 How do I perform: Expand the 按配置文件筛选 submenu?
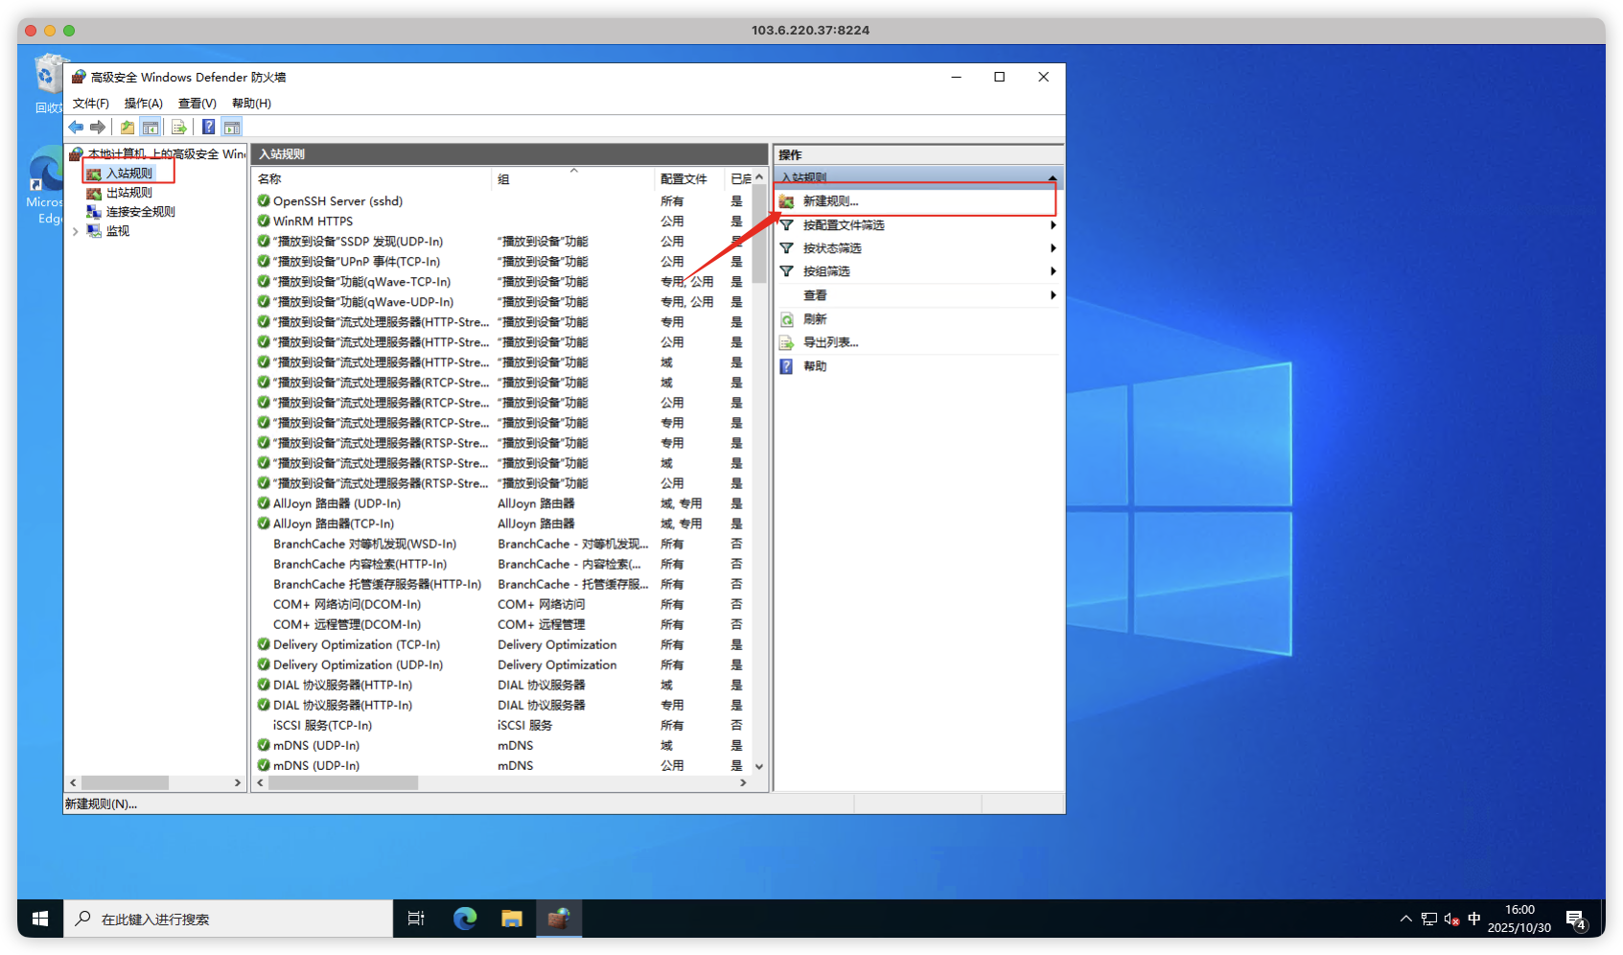tap(1053, 225)
